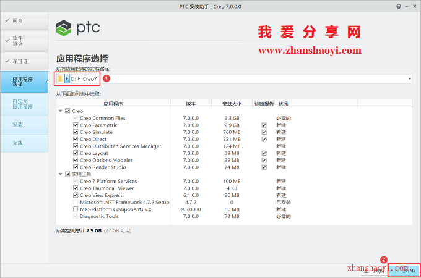Click the PTC logo

(78, 28)
